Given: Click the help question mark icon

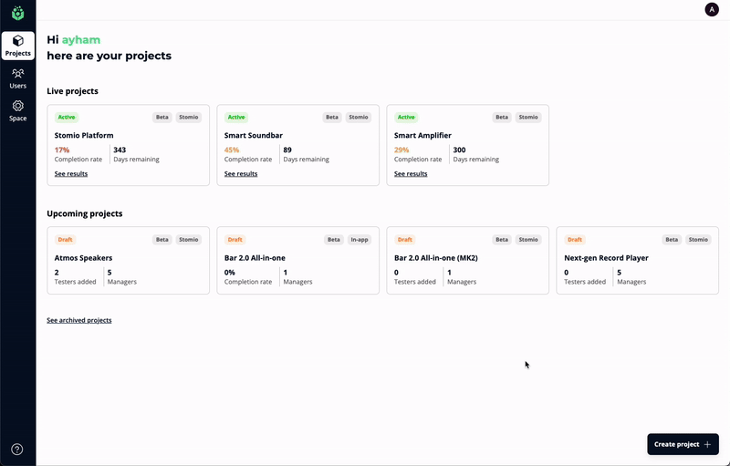Looking at the screenshot, I should click(17, 449).
